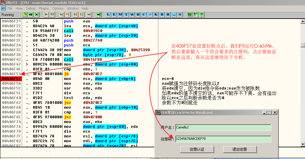Open the View menu

[x=19, y=8]
